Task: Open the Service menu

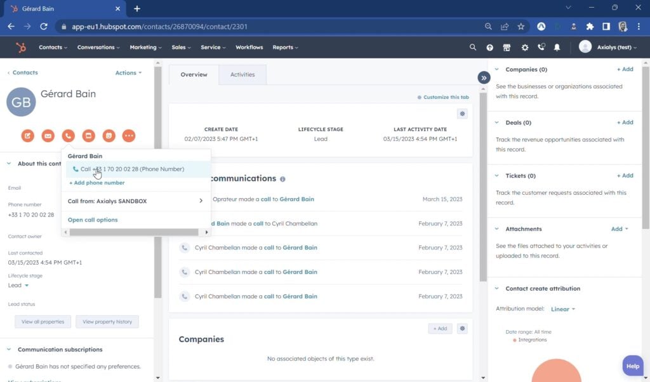Action: click(213, 47)
